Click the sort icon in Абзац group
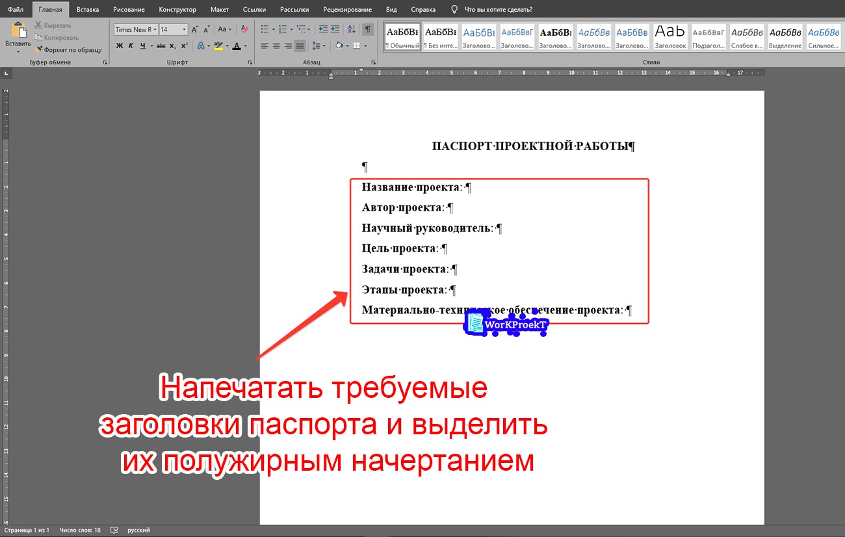Image resolution: width=845 pixels, height=537 pixels. point(351,30)
